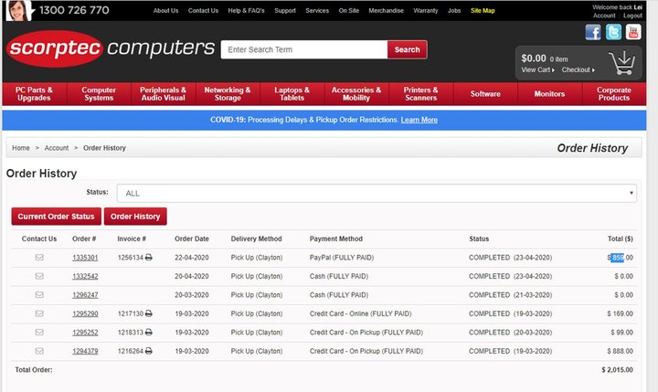This screenshot has width=658, height=392.
Task: Click the 1300 726 770 phone number
Action: click(74, 10)
